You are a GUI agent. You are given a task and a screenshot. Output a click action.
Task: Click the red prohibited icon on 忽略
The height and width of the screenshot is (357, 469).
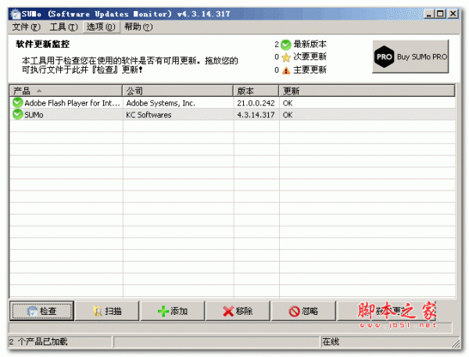(294, 311)
